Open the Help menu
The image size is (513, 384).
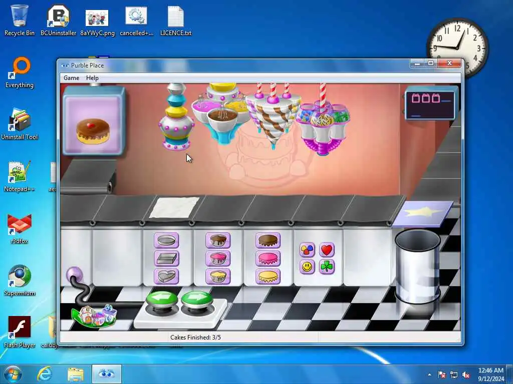click(x=92, y=77)
